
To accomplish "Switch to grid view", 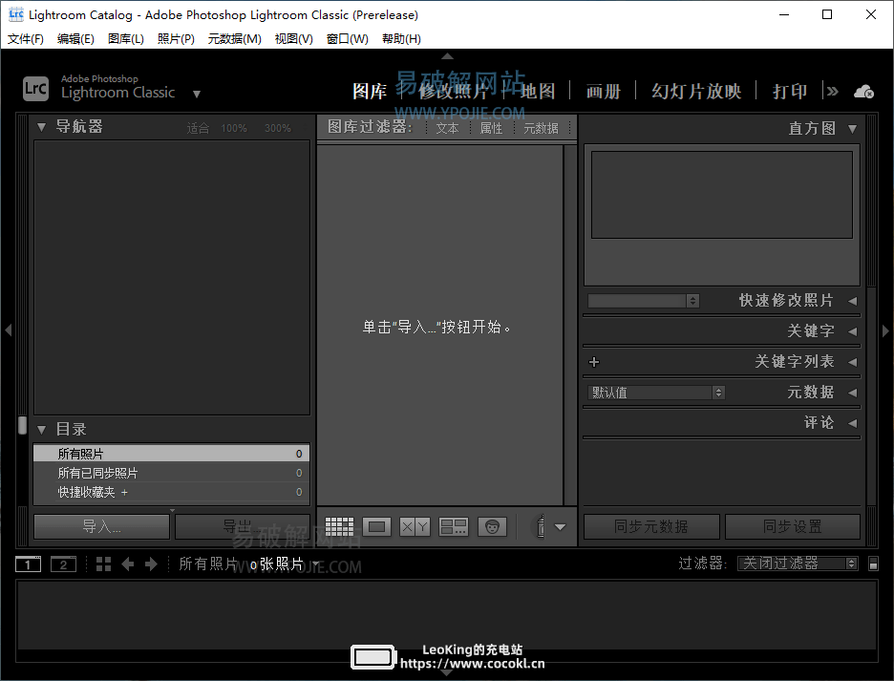I will pyautogui.click(x=339, y=526).
